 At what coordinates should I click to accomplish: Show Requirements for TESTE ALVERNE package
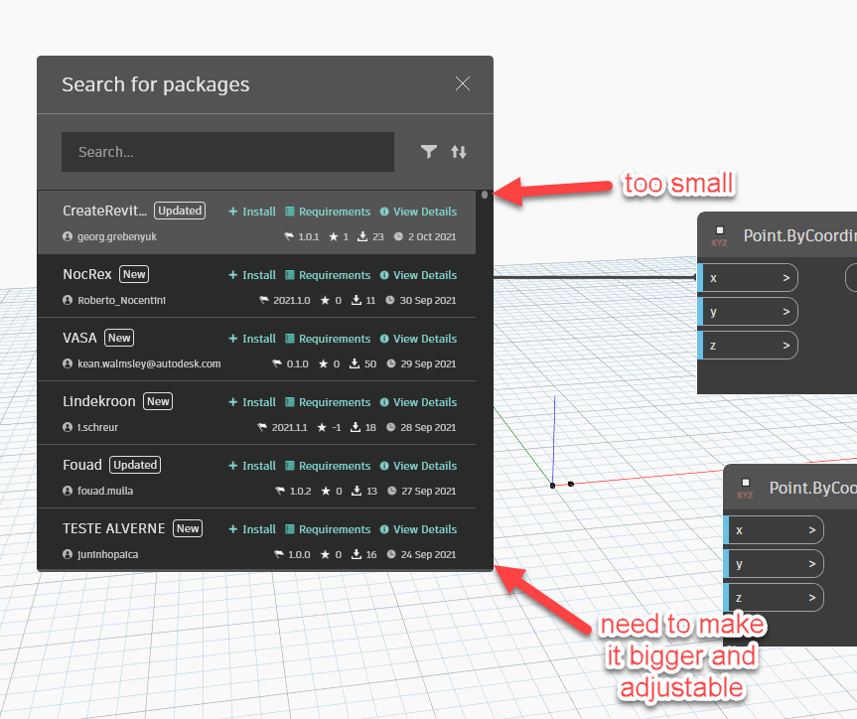coord(328,528)
